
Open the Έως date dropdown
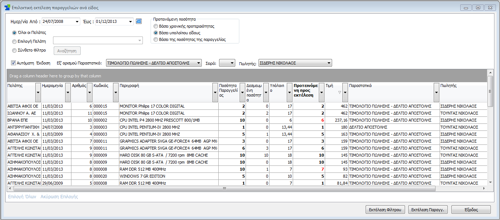point(130,22)
